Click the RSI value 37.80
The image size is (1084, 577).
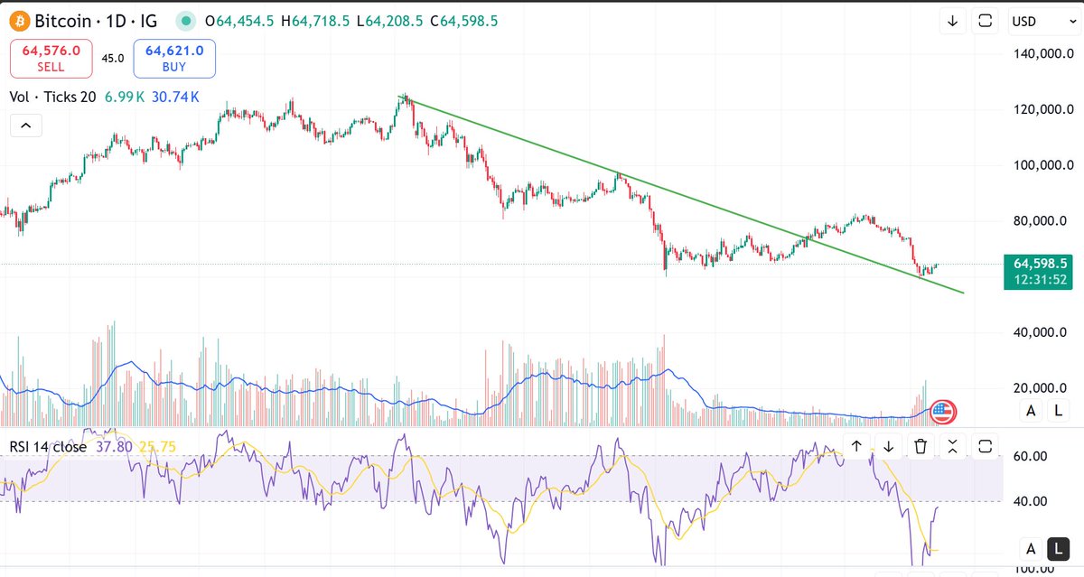pyautogui.click(x=113, y=446)
